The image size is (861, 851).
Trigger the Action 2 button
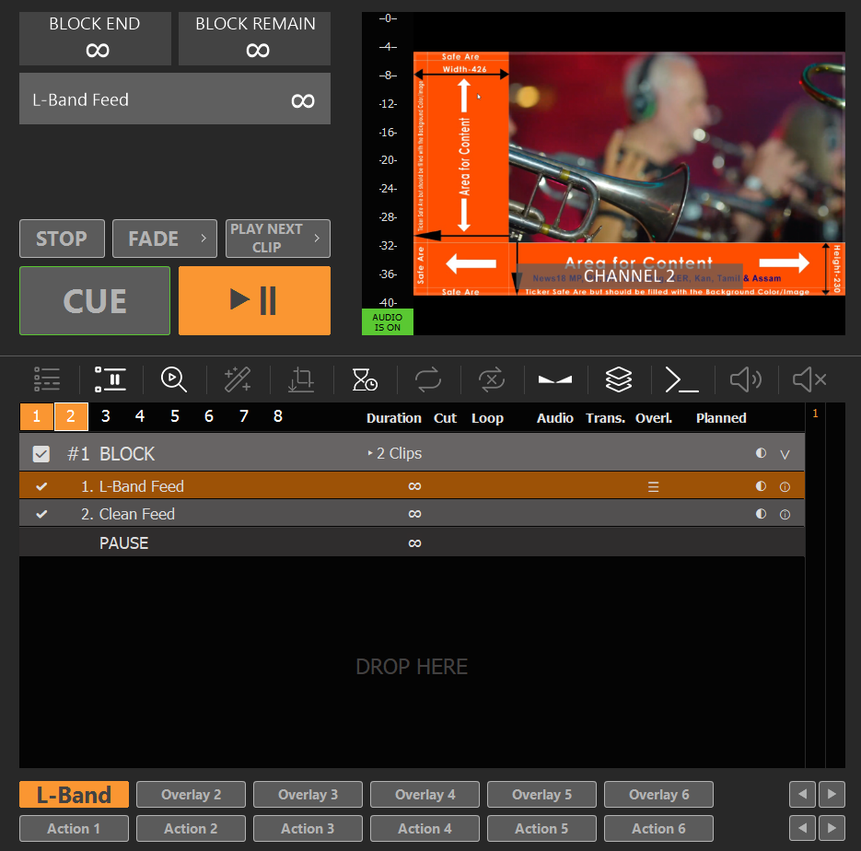pyautogui.click(x=192, y=829)
